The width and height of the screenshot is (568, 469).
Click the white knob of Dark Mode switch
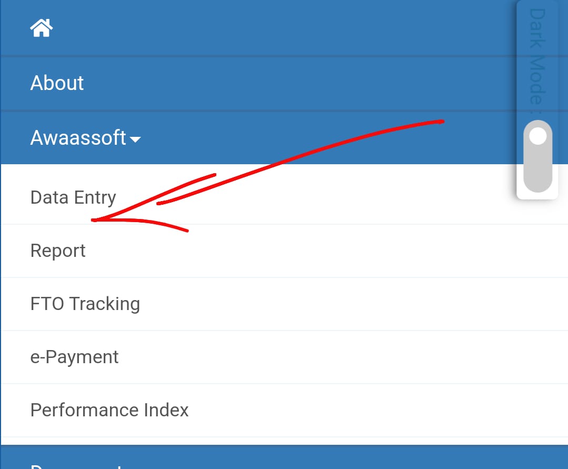537,137
